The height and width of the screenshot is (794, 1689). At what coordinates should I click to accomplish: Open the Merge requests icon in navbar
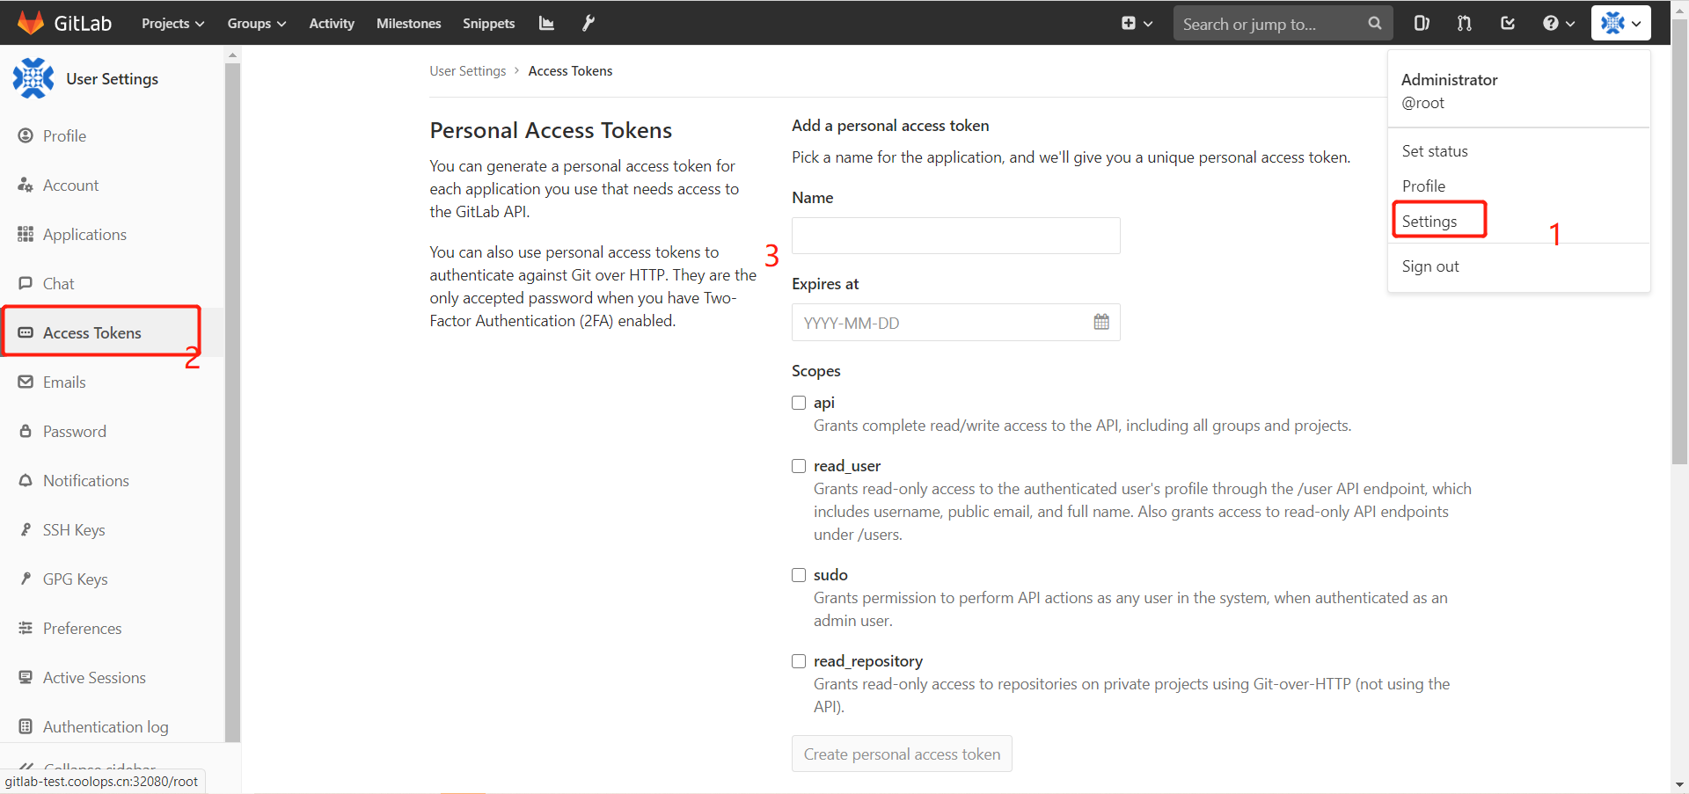(x=1465, y=23)
